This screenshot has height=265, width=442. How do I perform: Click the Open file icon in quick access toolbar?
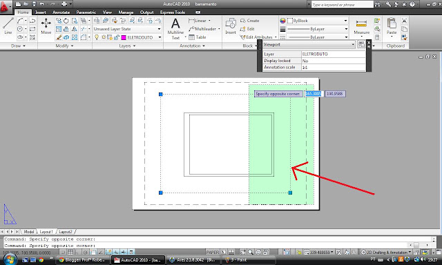26,4
